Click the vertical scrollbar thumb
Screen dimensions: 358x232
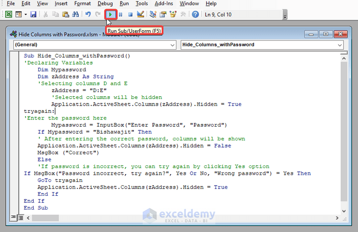(x=344, y=132)
